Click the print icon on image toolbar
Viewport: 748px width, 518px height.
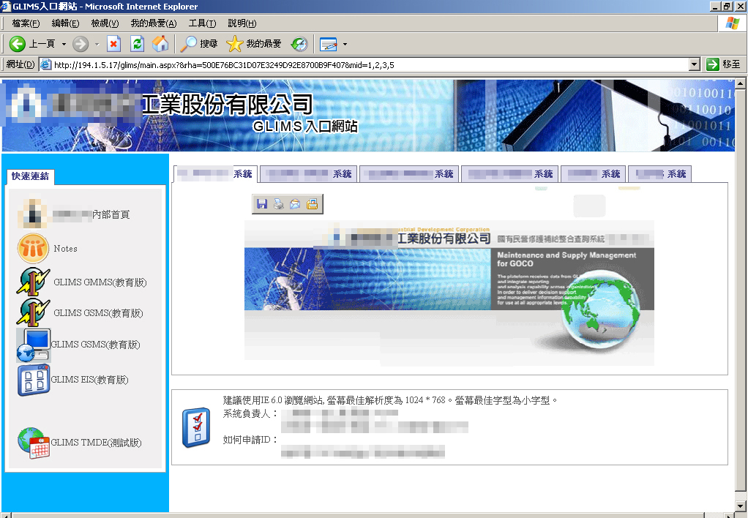[x=279, y=205]
